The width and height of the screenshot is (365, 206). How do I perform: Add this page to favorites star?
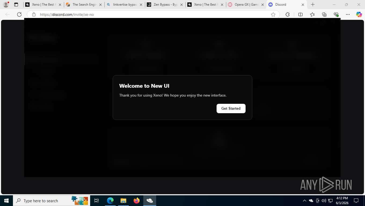[273, 14]
